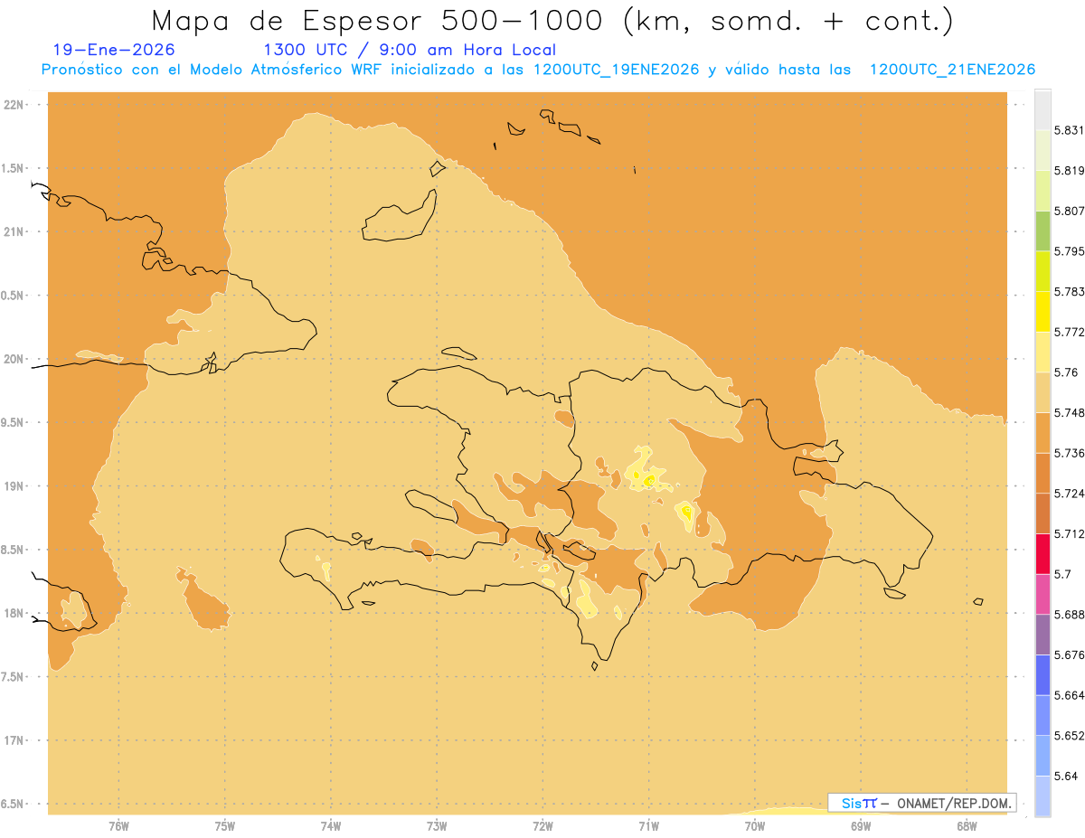Screen dimensions: 1085x838
Task: Click the '5.676' colorbar label
Action: click(1069, 655)
